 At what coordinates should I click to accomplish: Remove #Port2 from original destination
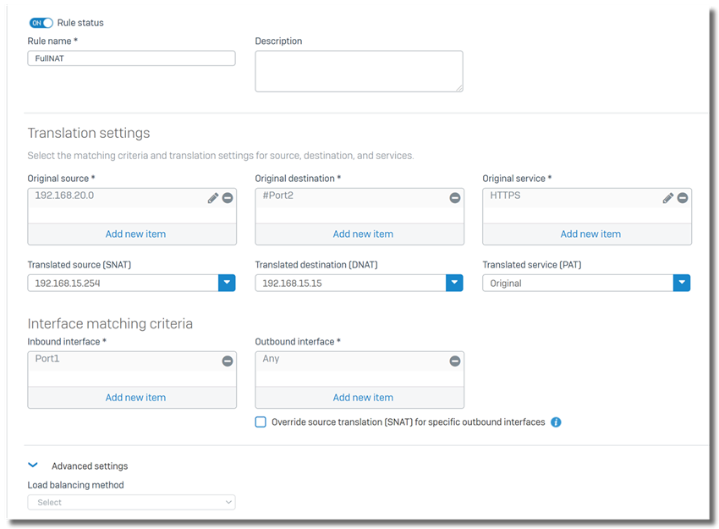pos(455,198)
